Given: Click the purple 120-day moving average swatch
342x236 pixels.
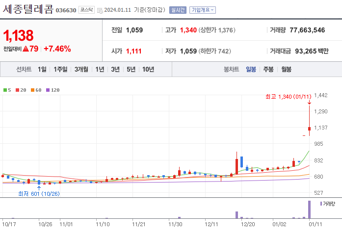Looking at the screenshot, I should (48, 90).
